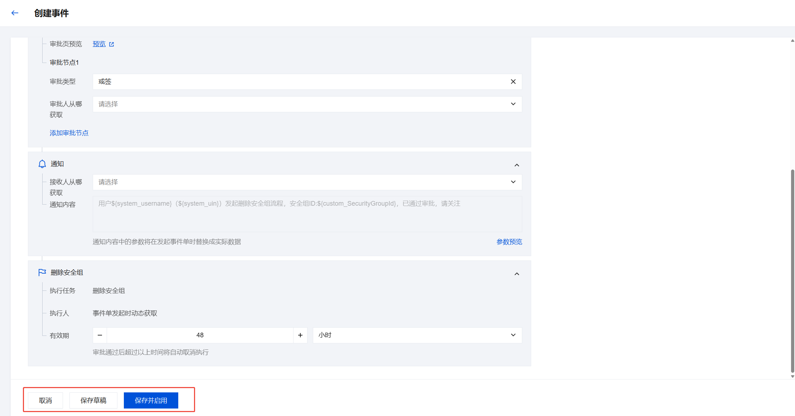Click the 预览 link
Image resolution: width=795 pixels, height=416 pixels.
99,44
